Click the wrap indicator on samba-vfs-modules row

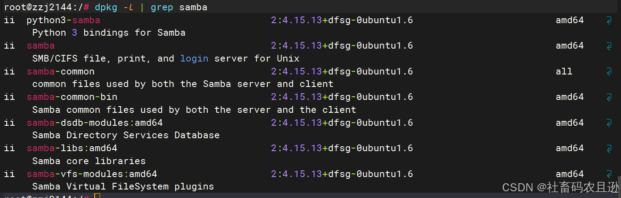[609, 174]
